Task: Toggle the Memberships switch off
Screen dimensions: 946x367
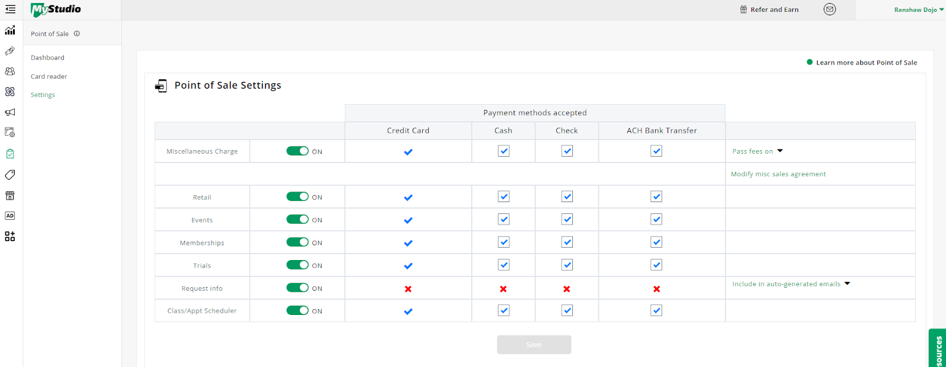Action: pos(297,242)
